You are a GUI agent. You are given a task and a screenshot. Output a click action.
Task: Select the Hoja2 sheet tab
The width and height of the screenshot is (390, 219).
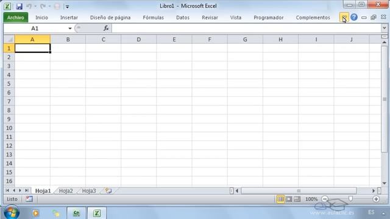pos(66,190)
